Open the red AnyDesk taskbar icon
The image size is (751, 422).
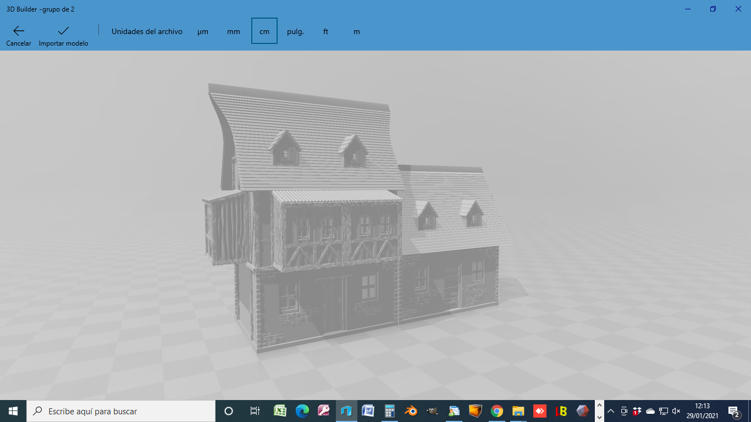[539, 411]
